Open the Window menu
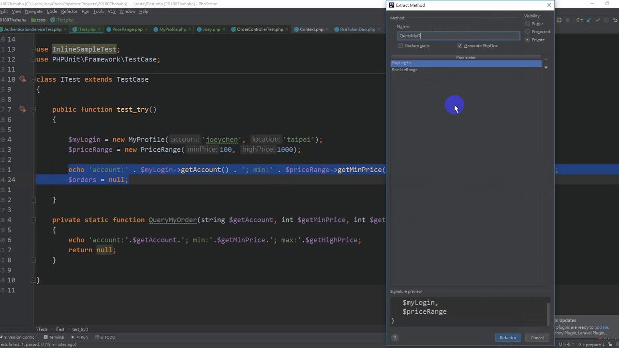 127,11
